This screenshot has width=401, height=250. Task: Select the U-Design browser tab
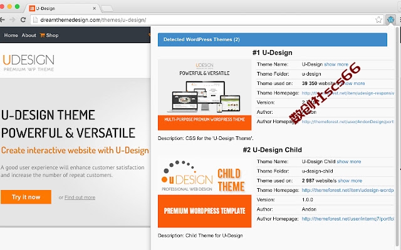click(x=61, y=8)
